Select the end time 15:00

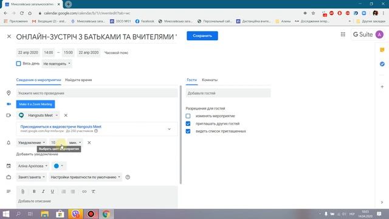click(68, 53)
